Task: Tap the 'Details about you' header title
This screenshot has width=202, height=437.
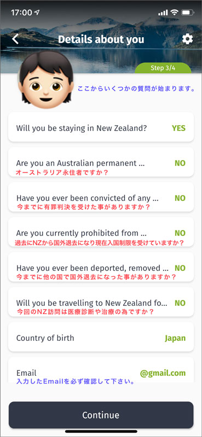Action: point(101,39)
